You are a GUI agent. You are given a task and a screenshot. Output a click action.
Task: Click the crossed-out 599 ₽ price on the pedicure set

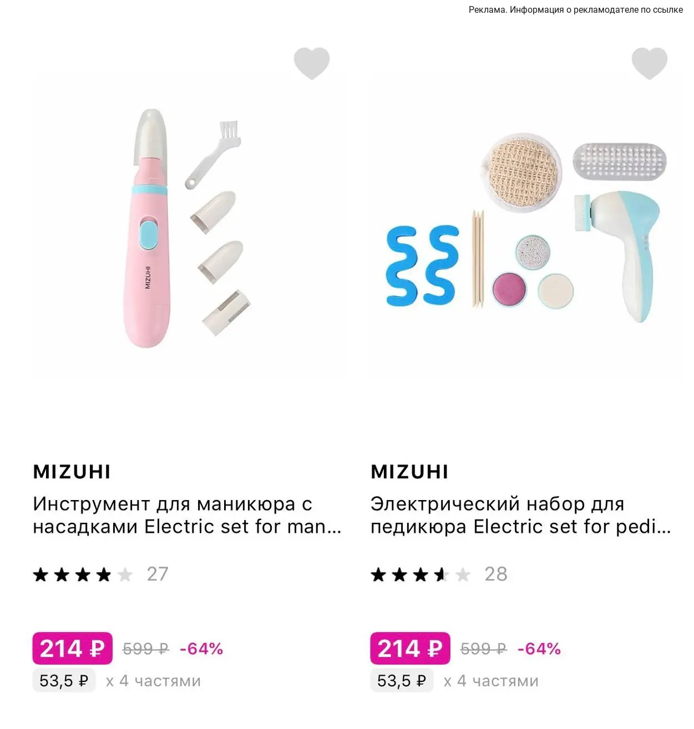coord(484,649)
